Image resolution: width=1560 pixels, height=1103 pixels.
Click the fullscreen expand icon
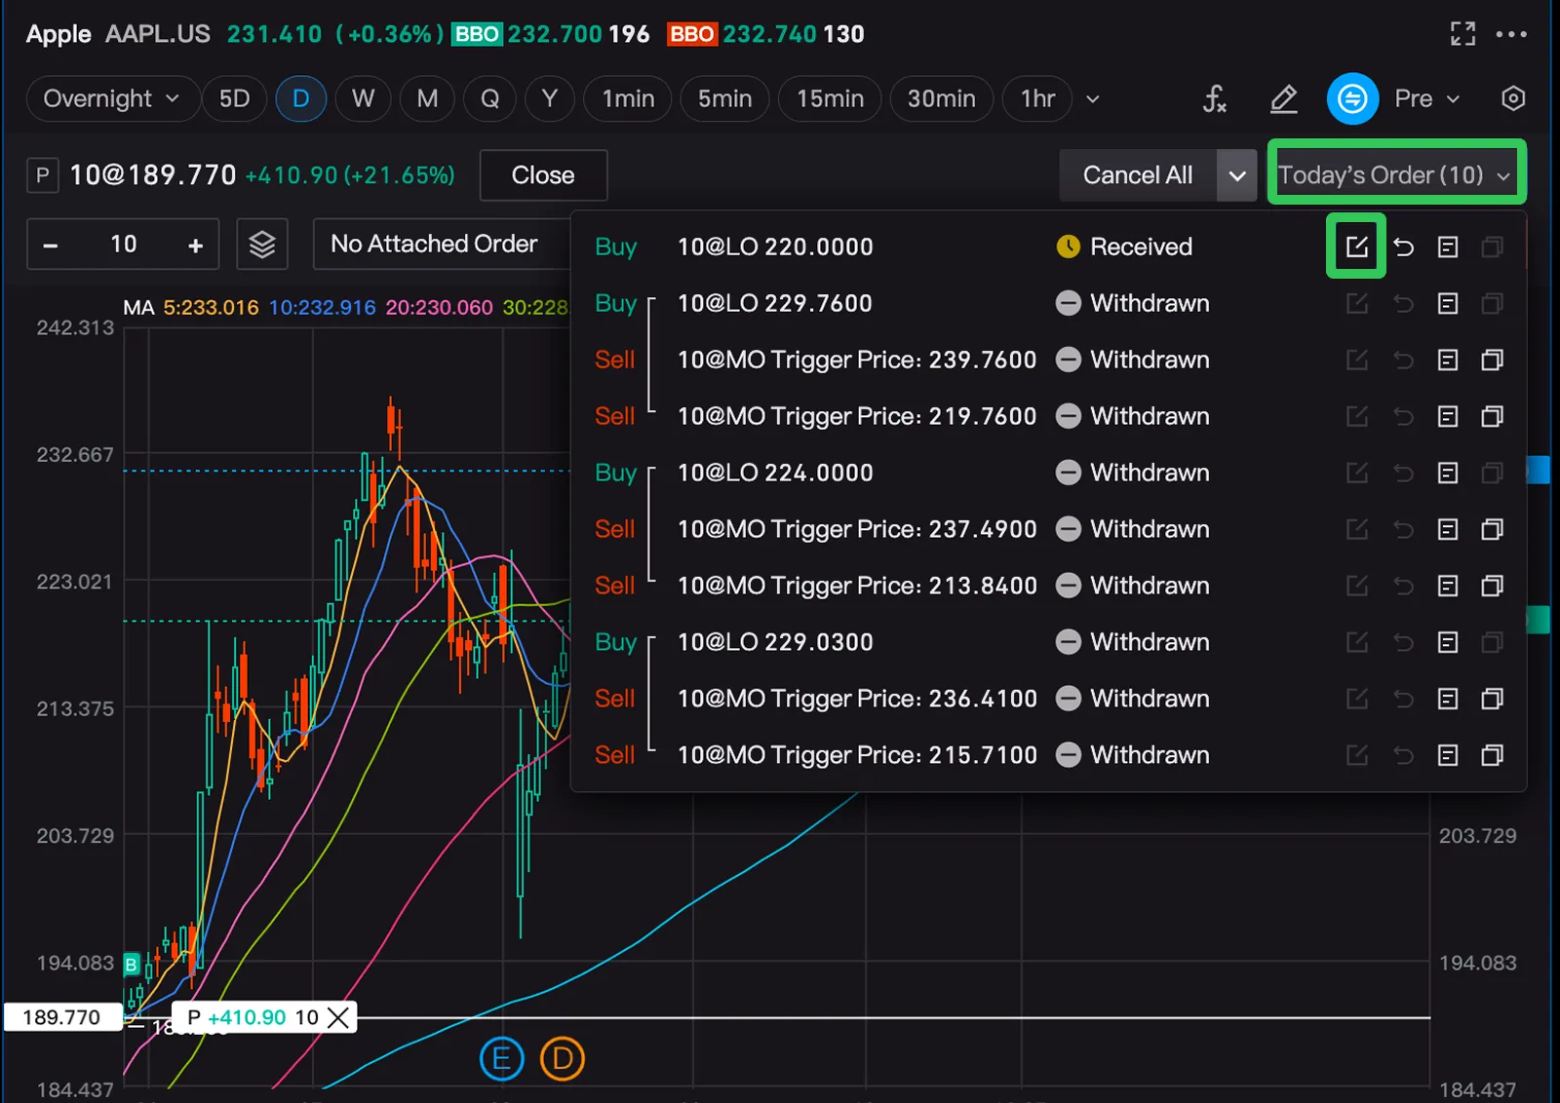tap(1462, 34)
